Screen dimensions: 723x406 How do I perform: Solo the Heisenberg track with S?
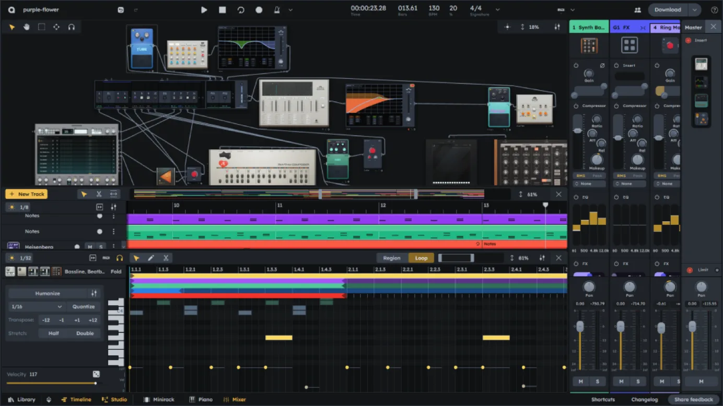101,246
